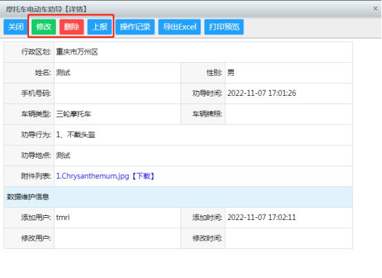Screen dimensions: 382x278
Task: Click the 添加时间 value 2022-11-07 17:02:11
Action: coord(261,217)
